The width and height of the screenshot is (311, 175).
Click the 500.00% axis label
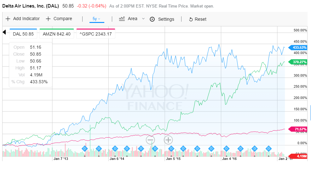coord(300,30)
